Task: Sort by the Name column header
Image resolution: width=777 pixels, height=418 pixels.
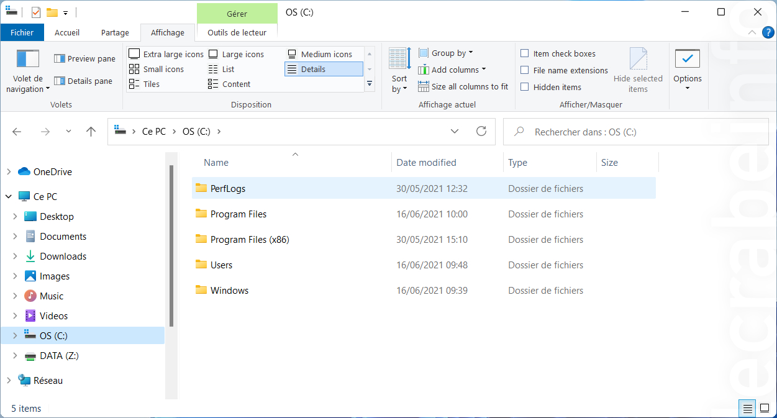Action: pyautogui.click(x=292, y=163)
